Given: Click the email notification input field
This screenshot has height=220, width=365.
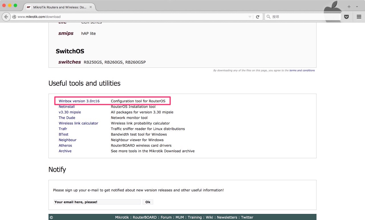Looking at the screenshot, I should click(x=97, y=202).
